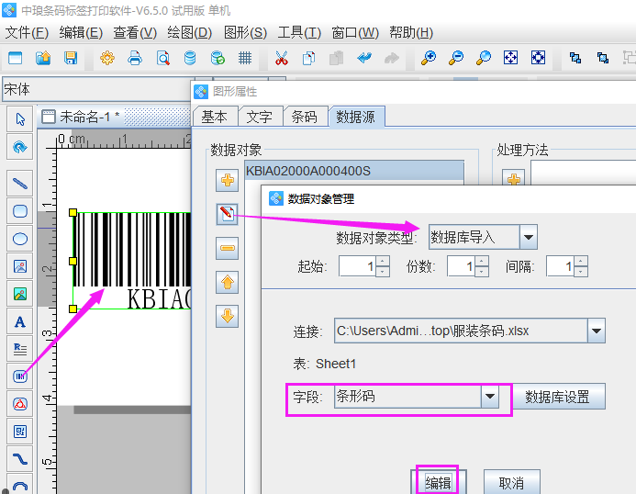Switch to the 文字 tab
636x494 pixels.
coord(260,117)
